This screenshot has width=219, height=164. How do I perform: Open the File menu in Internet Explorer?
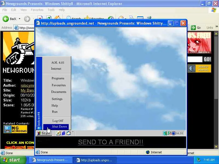click(x=5, y=10)
